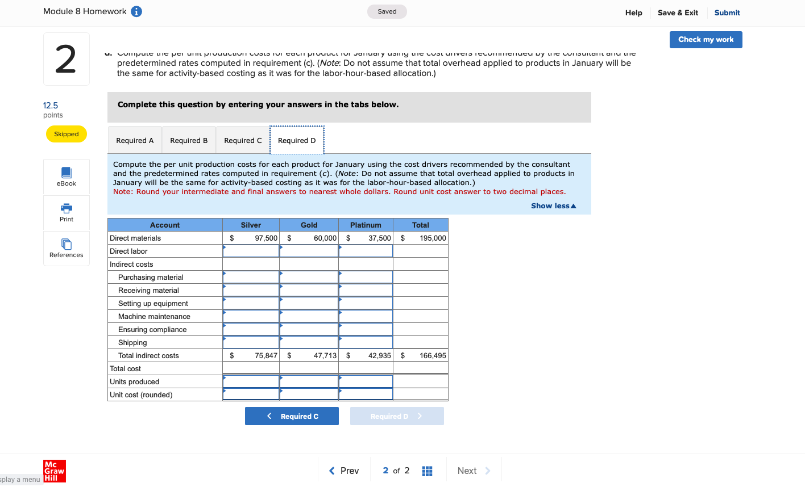
Task: Open the question navigator grid icon
Action: click(427, 471)
